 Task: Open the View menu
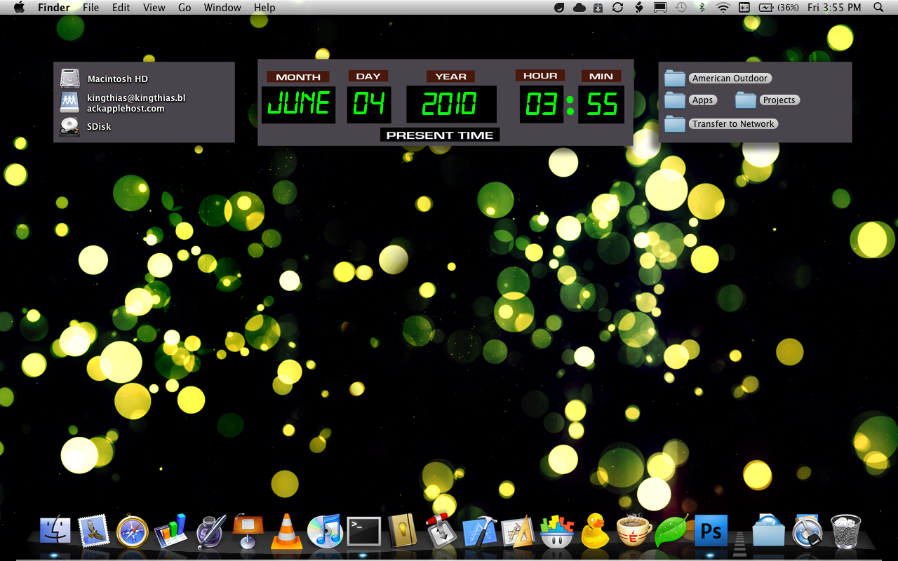coord(154,8)
